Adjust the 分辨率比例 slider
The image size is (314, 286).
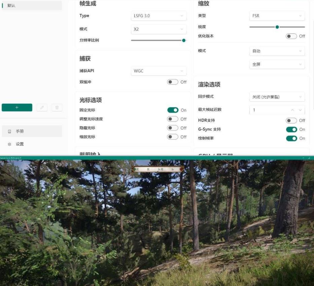(x=159, y=40)
